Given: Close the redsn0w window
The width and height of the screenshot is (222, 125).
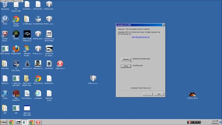Looking at the screenshot, I should click(x=163, y=25).
